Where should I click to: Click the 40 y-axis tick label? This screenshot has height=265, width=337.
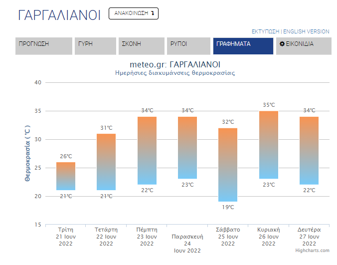38,83
